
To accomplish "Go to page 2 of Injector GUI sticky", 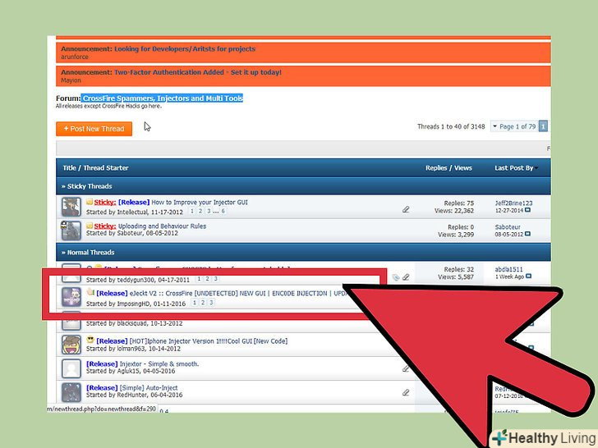I will 200,211.
